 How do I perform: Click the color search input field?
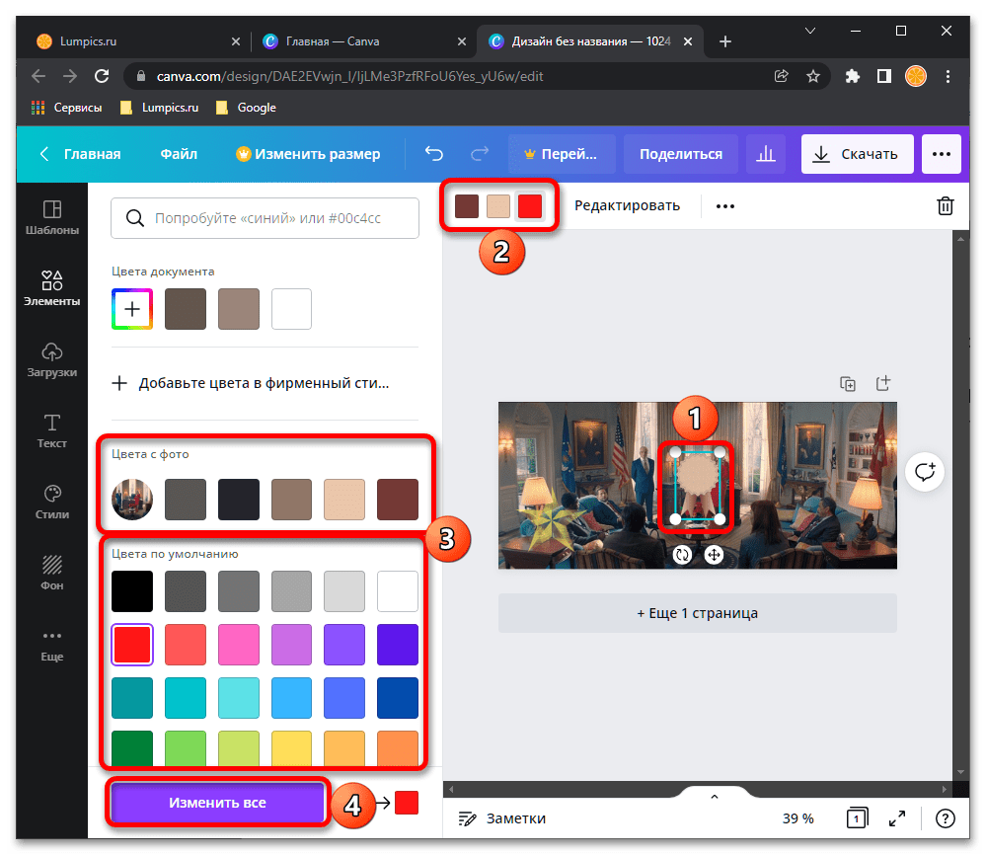[x=265, y=217]
